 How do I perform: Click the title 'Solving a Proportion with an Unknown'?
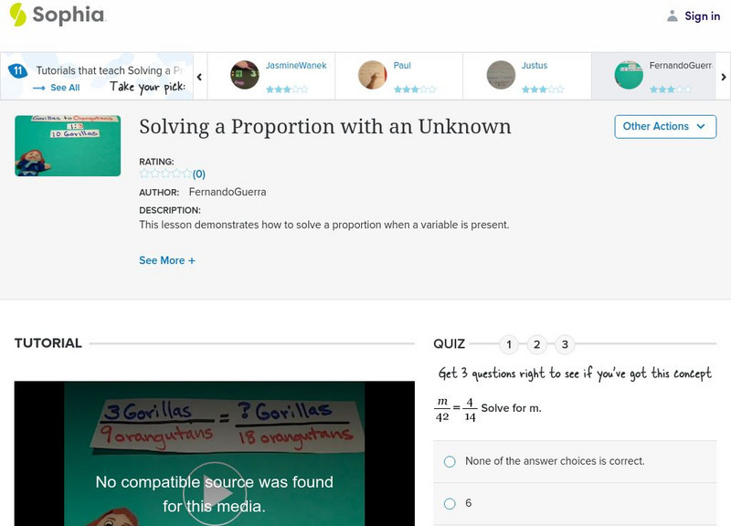pos(325,127)
